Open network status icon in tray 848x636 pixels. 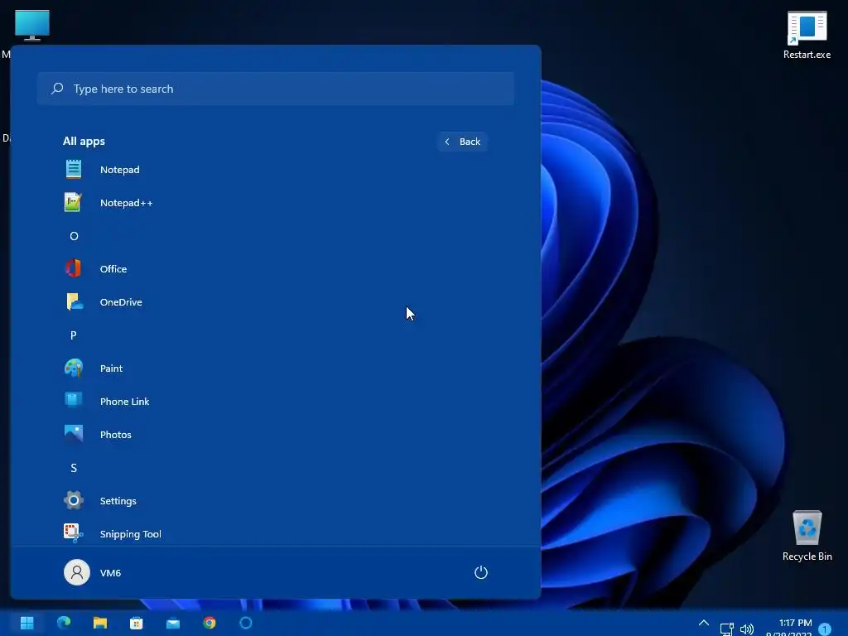[726, 629]
